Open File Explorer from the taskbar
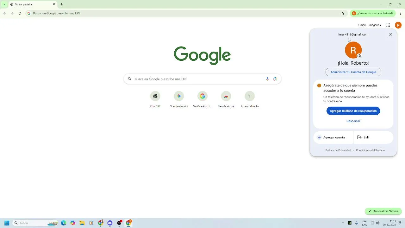405x228 pixels. point(82,223)
